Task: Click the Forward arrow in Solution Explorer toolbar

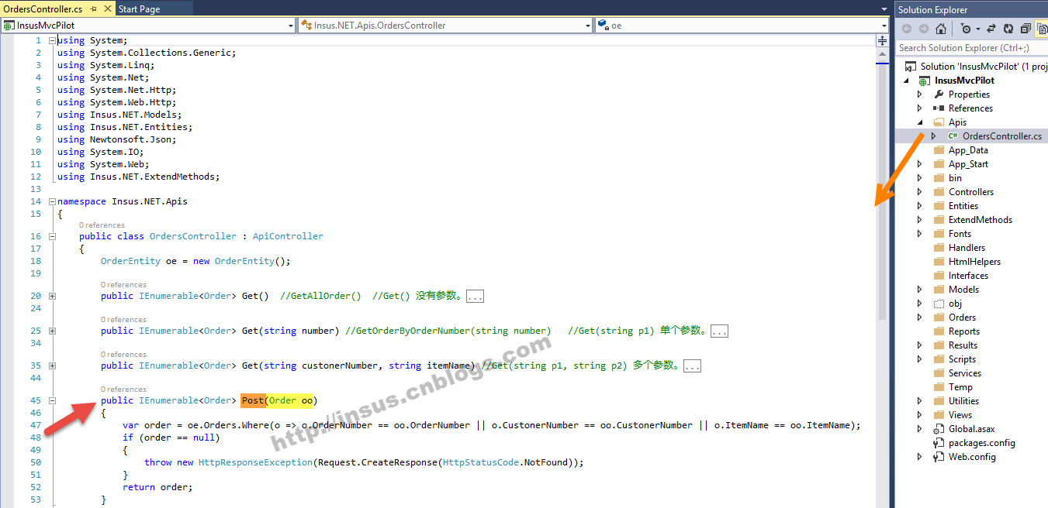Action: [923, 29]
